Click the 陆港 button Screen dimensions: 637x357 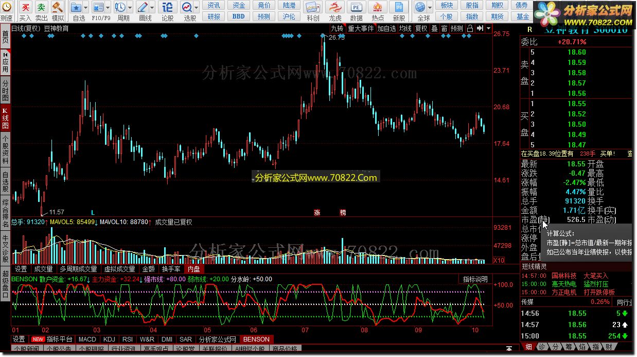coord(289,5)
